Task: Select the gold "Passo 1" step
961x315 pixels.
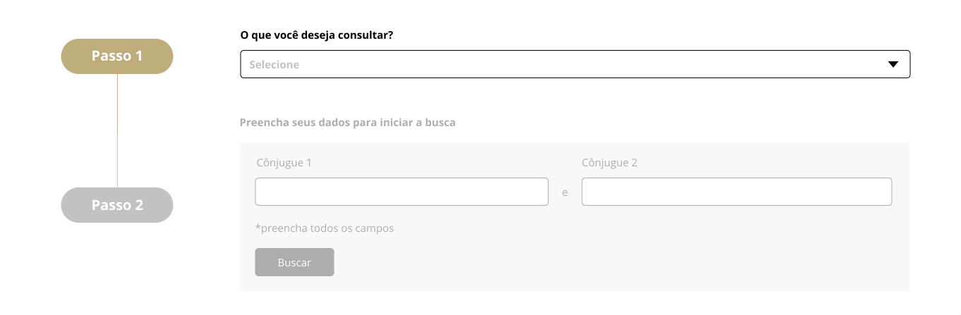Action: [117, 56]
